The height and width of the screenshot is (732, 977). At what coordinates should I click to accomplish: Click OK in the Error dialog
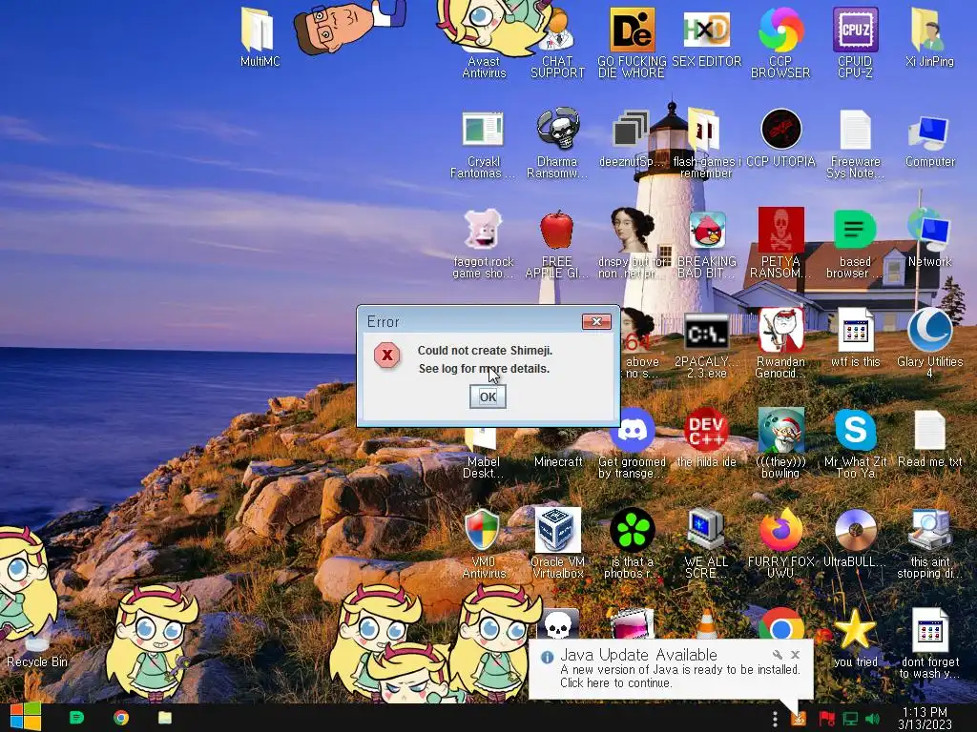point(488,396)
